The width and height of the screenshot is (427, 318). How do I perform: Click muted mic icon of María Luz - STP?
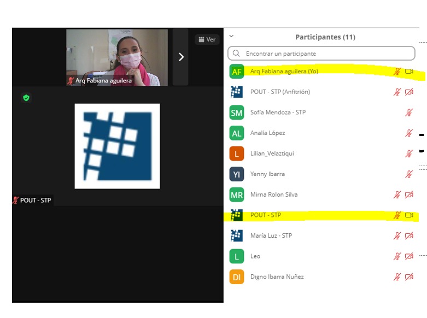tap(397, 235)
